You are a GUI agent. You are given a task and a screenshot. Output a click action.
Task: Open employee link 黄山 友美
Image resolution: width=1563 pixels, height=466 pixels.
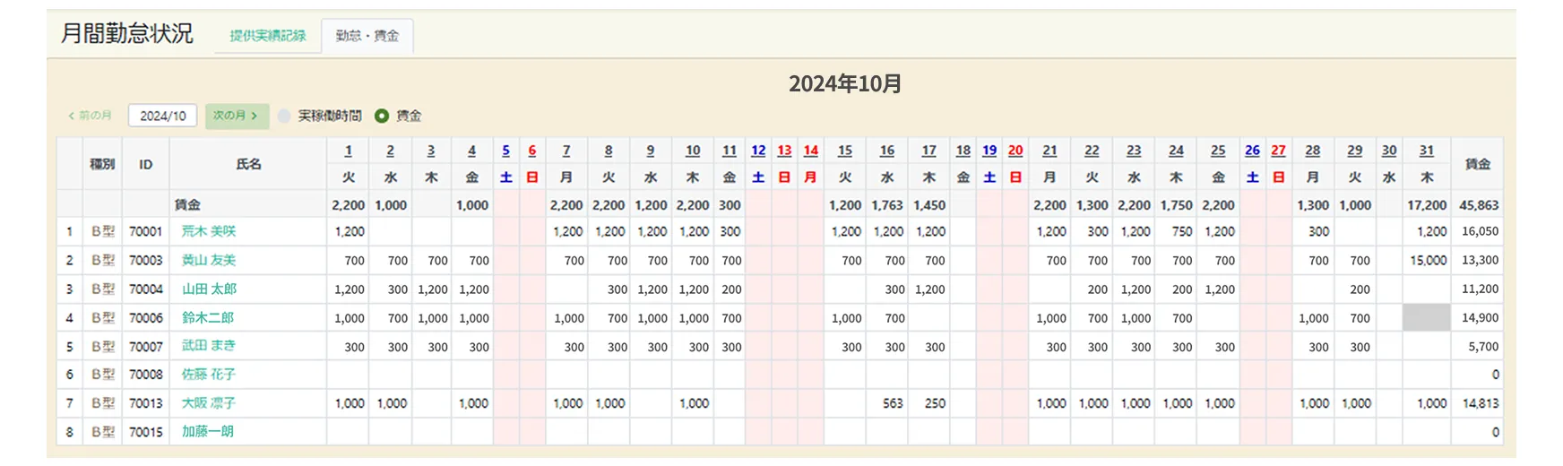(209, 260)
